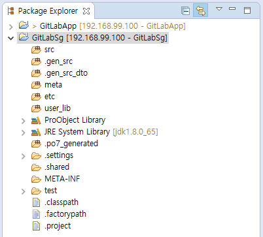Screen dimensions: 263x237
Task: Select the .classpath file name
Action: tap(61, 202)
